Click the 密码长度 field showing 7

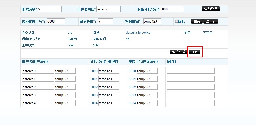click(105, 21)
